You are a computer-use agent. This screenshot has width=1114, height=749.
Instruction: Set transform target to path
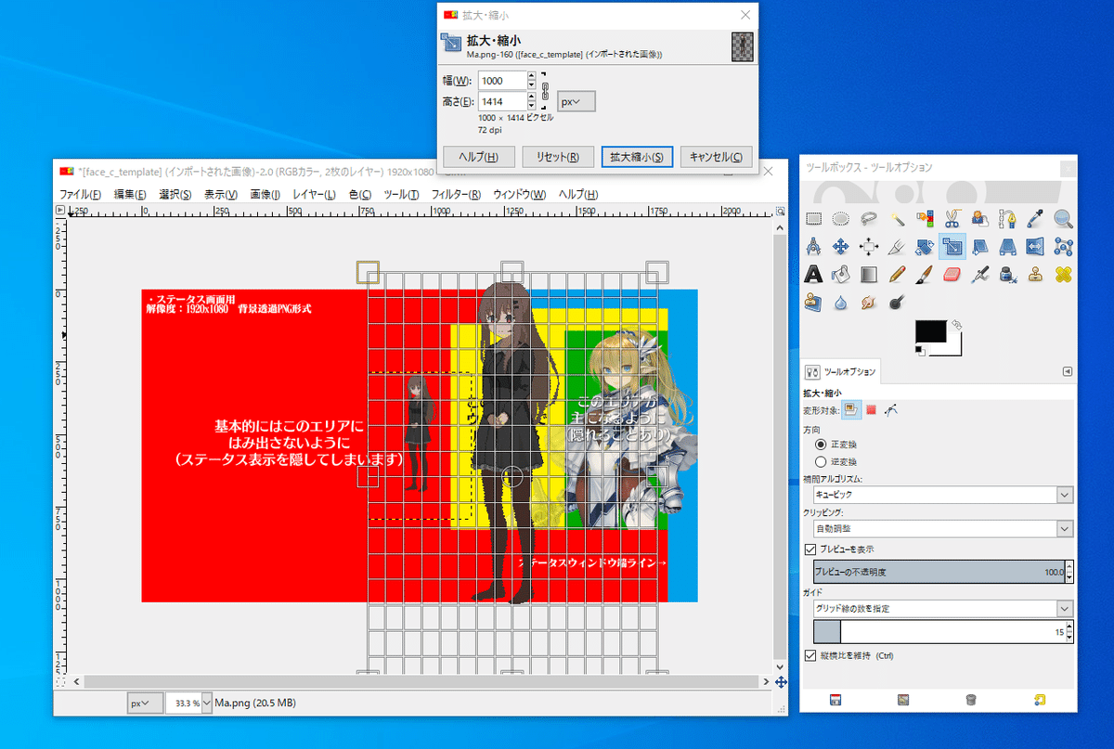(891, 409)
